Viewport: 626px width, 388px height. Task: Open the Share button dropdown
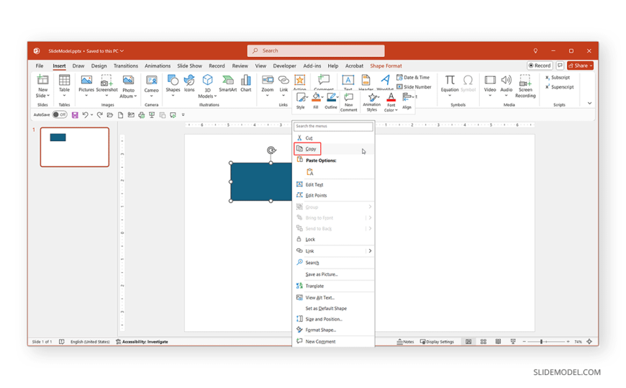click(591, 66)
